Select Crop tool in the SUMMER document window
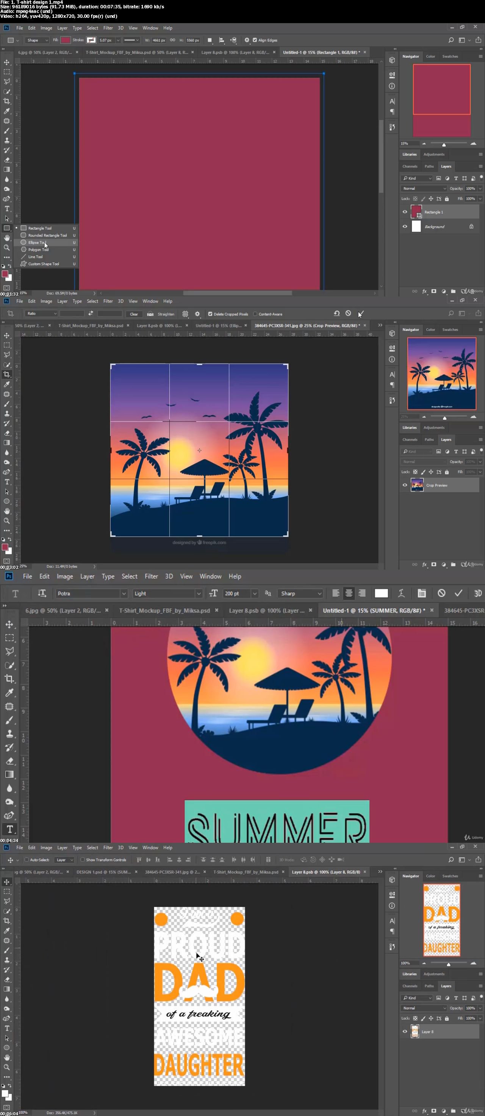The width and height of the screenshot is (485, 1116). [9, 679]
